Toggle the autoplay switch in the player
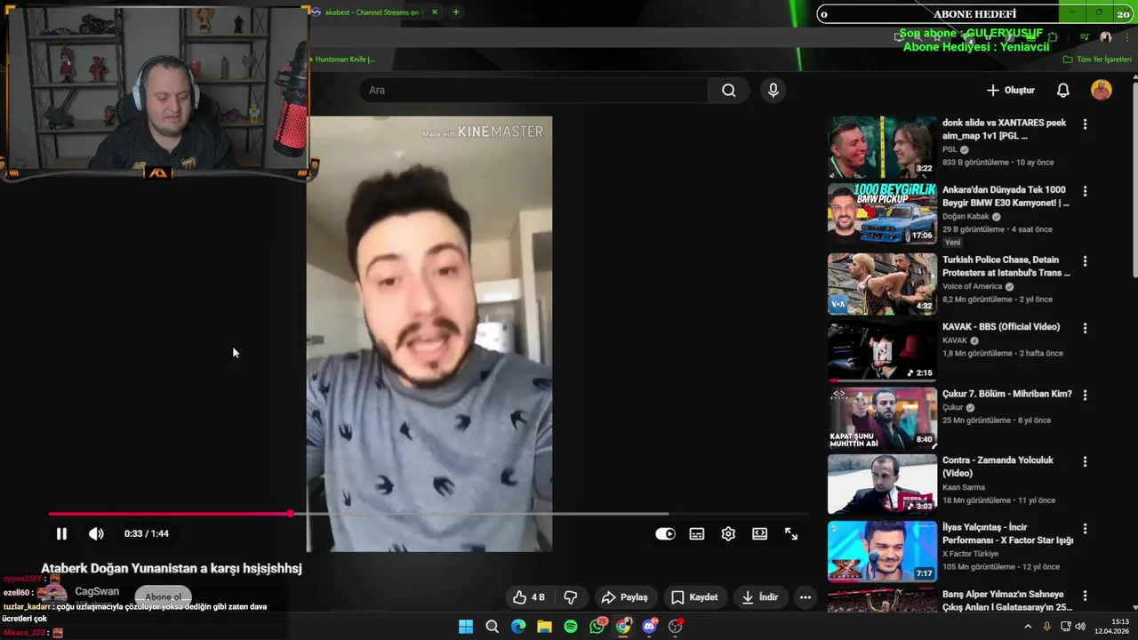1138x640 pixels. coord(665,534)
